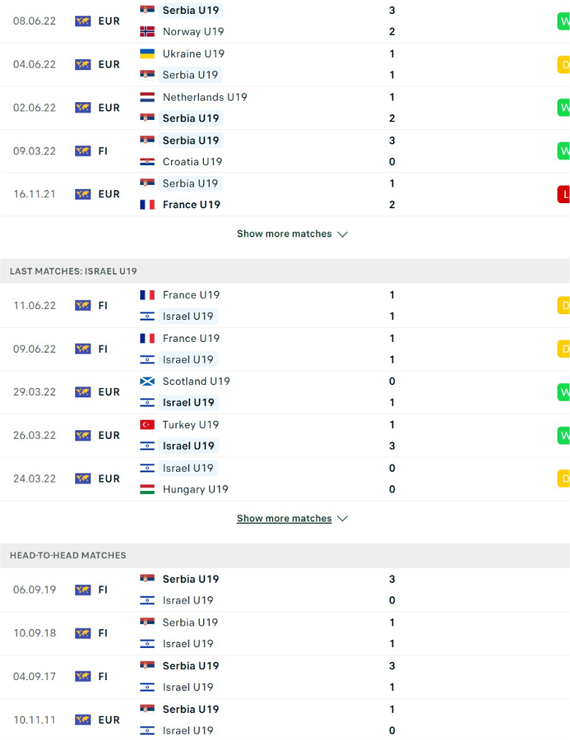Open the 10.11.11 Serbia vs Israel match
The height and width of the screenshot is (740, 570).
[x=285, y=720]
